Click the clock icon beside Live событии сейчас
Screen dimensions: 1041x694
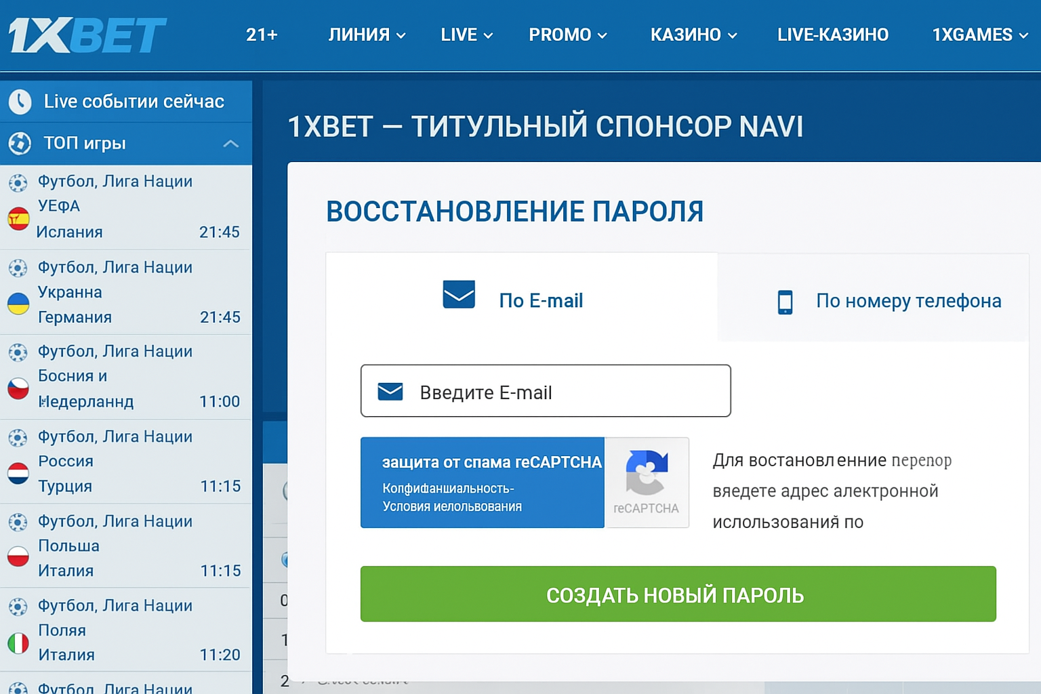(x=20, y=101)
